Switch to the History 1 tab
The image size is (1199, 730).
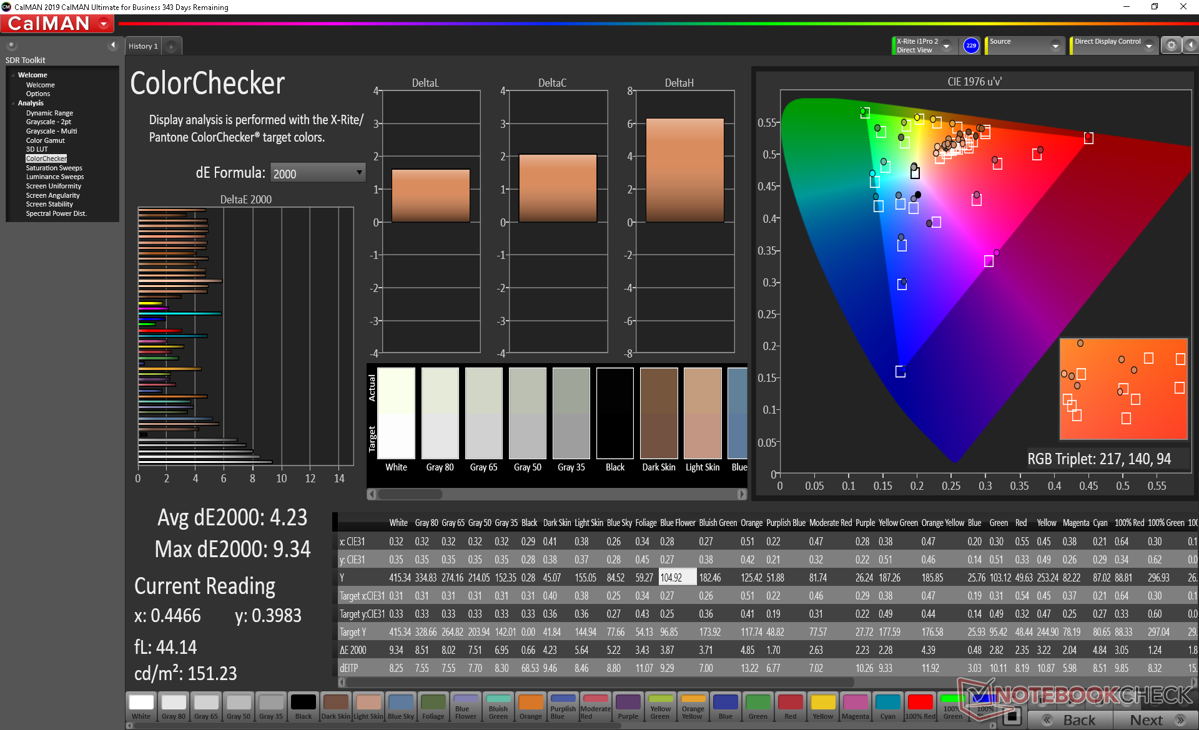pyautogui.click(x=143, y=46)
